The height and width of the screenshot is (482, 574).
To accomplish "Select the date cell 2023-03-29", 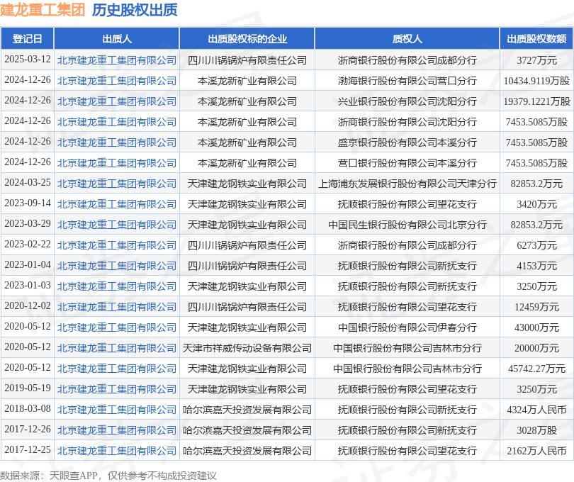I will point(28,223).
